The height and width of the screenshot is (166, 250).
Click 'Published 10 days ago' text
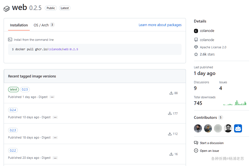coord(24,117)
